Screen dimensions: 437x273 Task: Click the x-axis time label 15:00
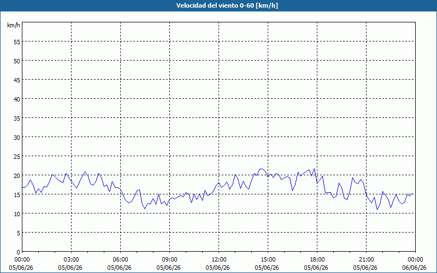click(268, 260)
